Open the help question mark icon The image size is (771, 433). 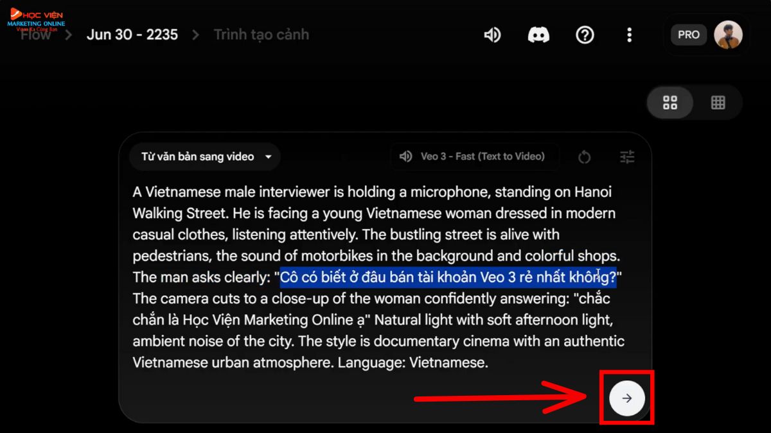click(585, 35)
